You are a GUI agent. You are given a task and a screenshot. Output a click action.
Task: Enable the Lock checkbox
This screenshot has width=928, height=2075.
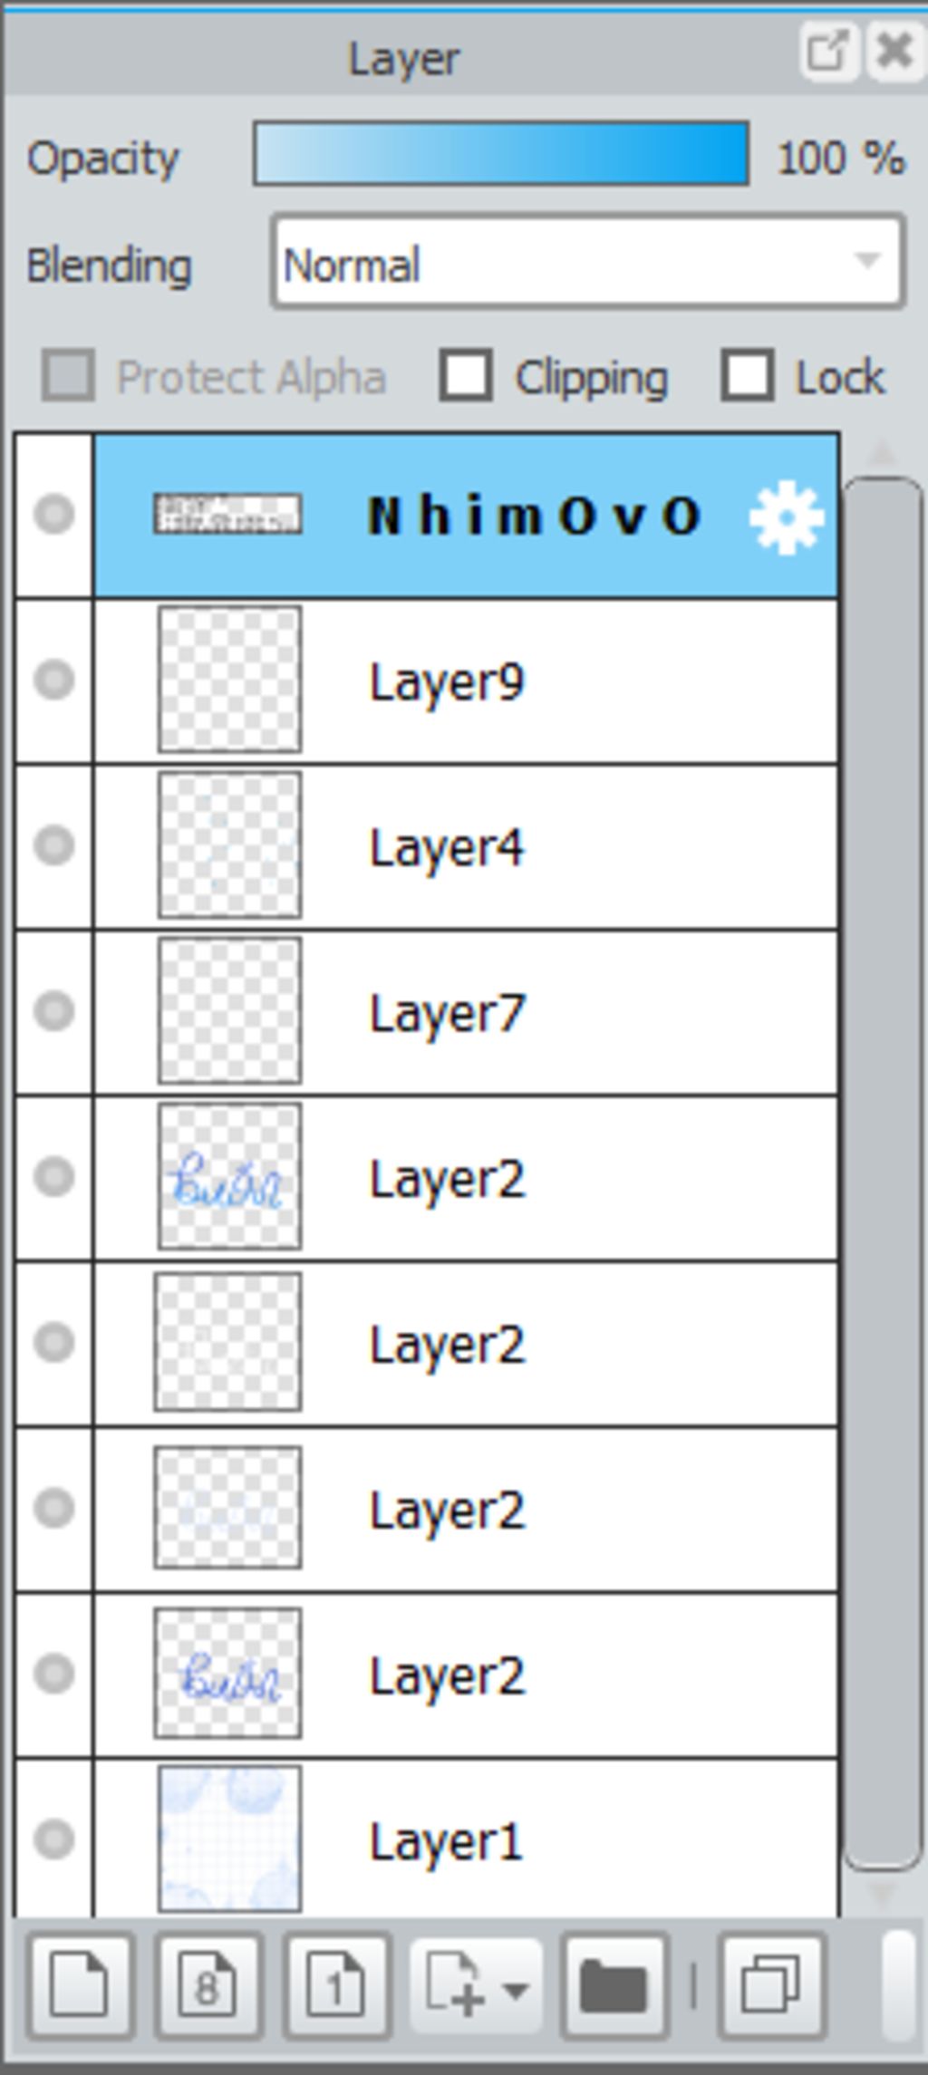coord(748,375)
